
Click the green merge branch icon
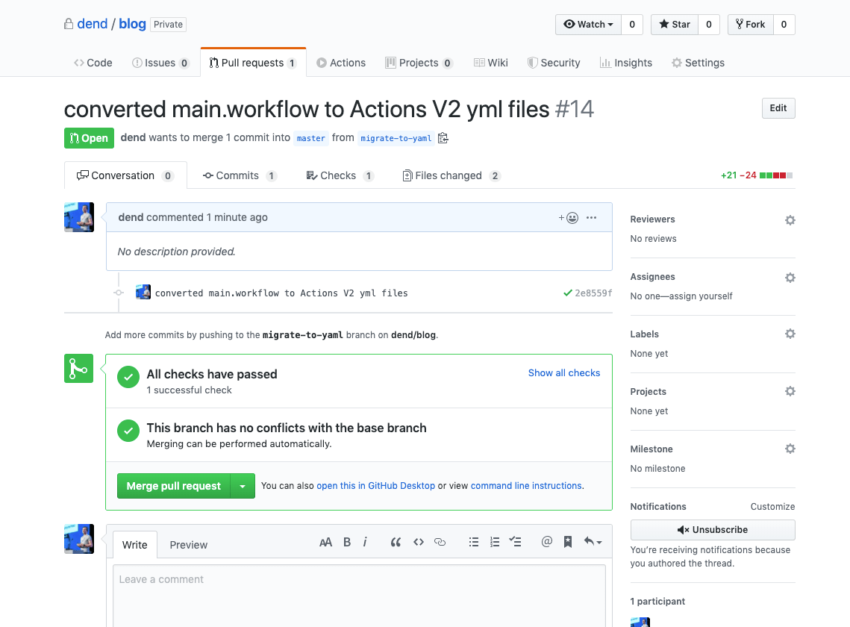tap(78, 368)
